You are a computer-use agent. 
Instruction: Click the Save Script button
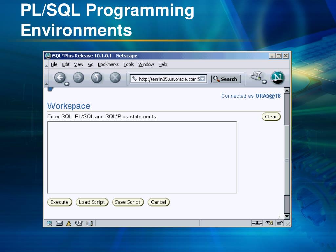click(x=128, y=202)
